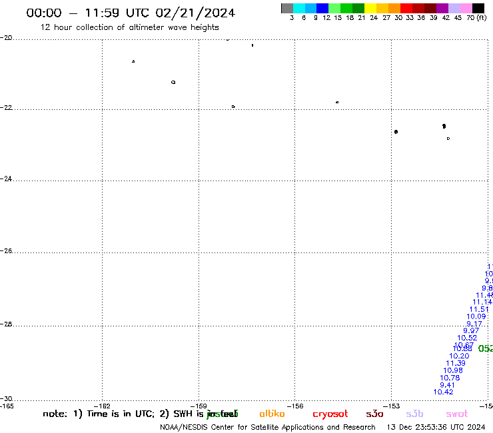The height and width of the screenshot is (433, 493).
Task: Select the '12 hour collection of altimeter wave heights' subtitle
Action: point(129,27)
